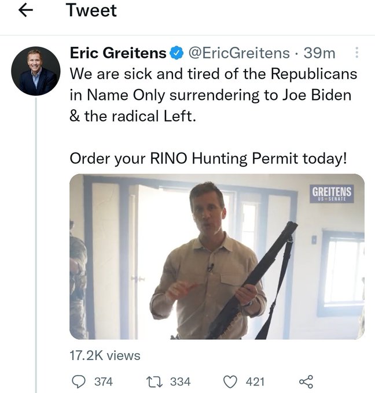Click the 421 likes count

255,381
